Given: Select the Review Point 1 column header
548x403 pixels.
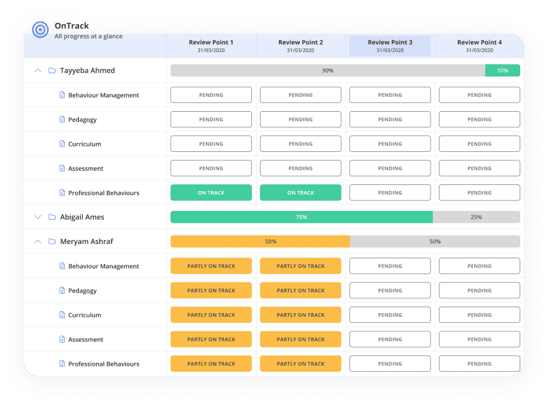Looking at the screenshot, I should pos(211,46).
